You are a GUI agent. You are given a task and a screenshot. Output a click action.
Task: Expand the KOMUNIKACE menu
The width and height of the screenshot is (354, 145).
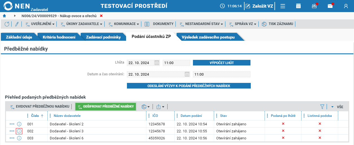tap(124, 24)
